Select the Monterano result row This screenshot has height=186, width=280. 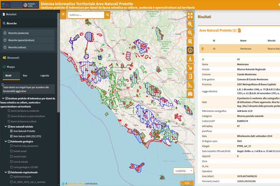click(x=240, y=49)
